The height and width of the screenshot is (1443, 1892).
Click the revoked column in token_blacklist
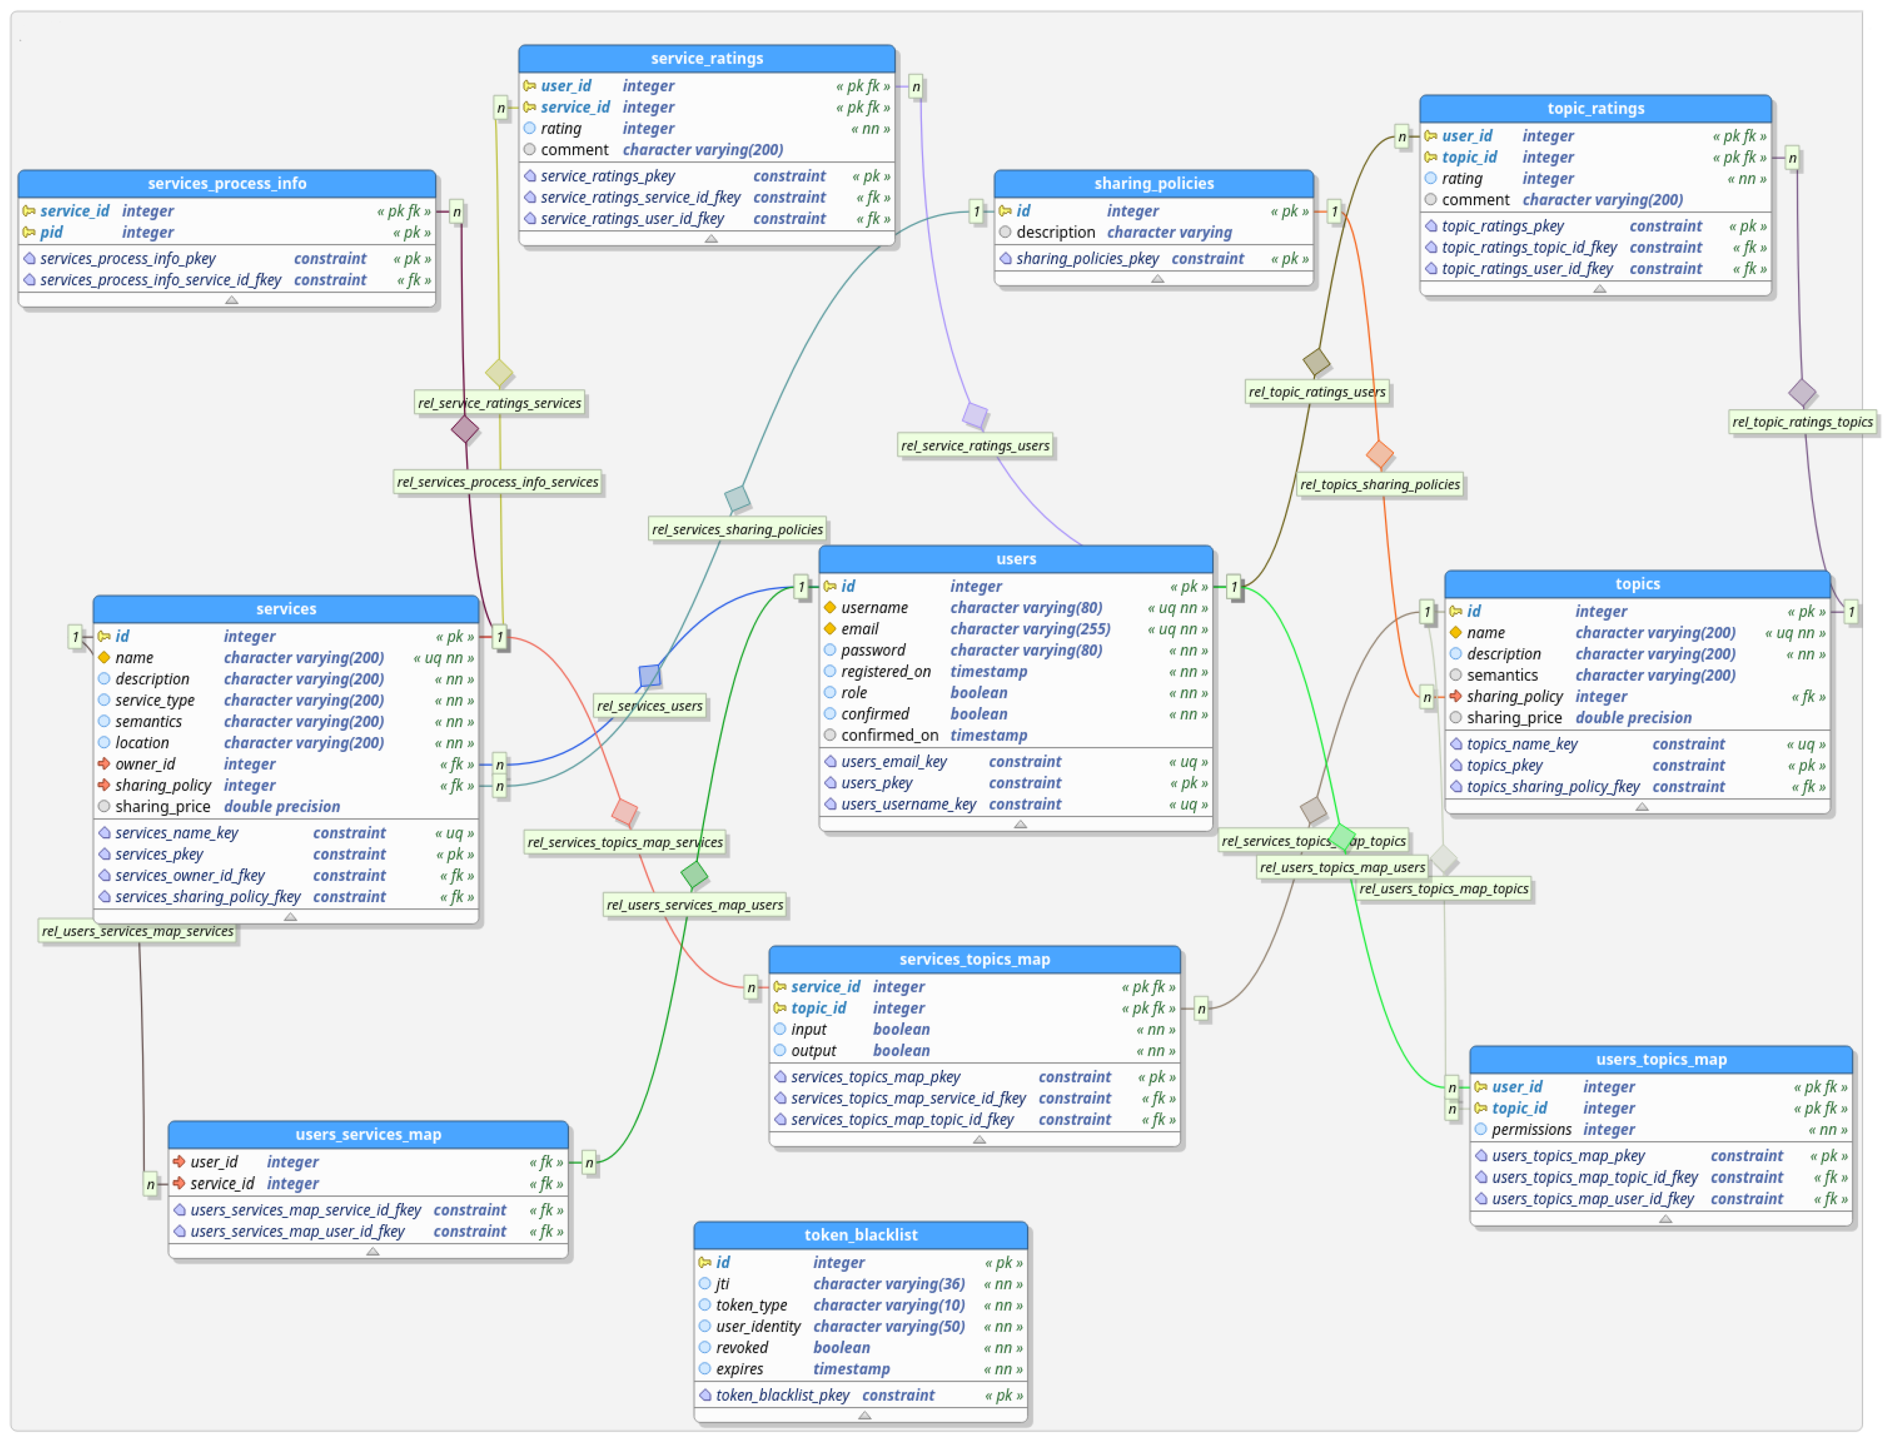pos(861,1348)
